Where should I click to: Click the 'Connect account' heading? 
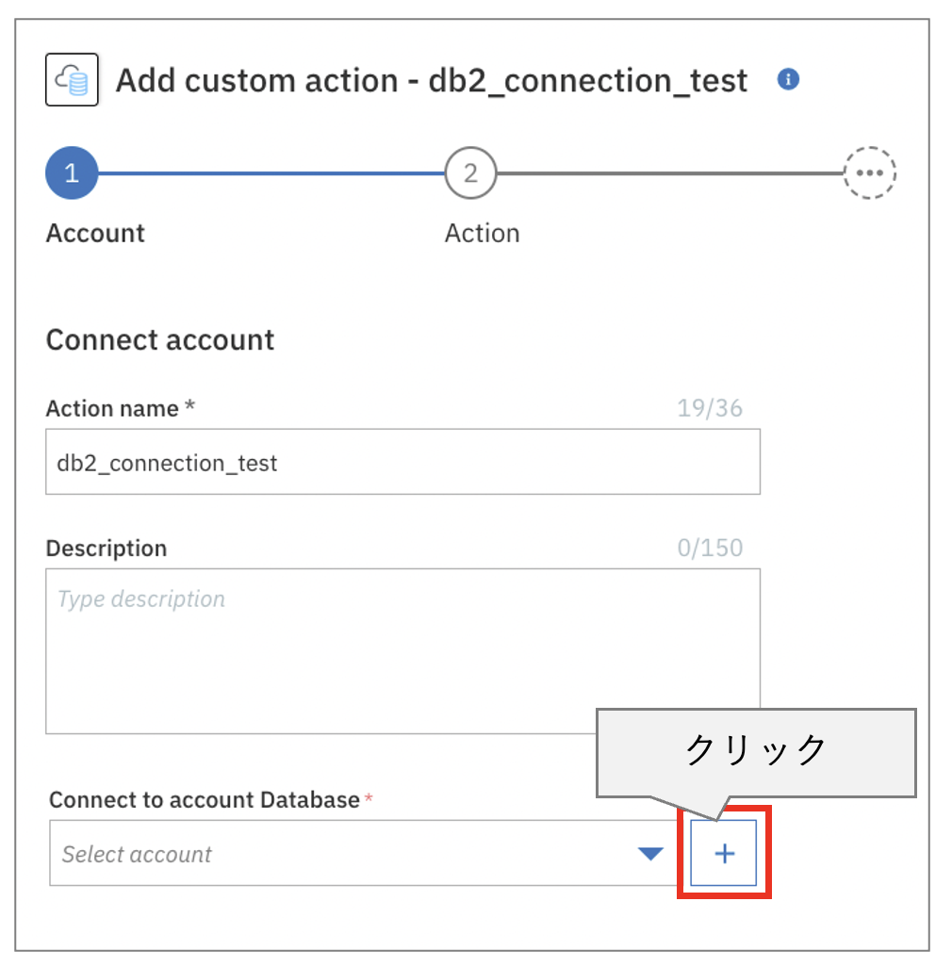(x=160, y=340)
